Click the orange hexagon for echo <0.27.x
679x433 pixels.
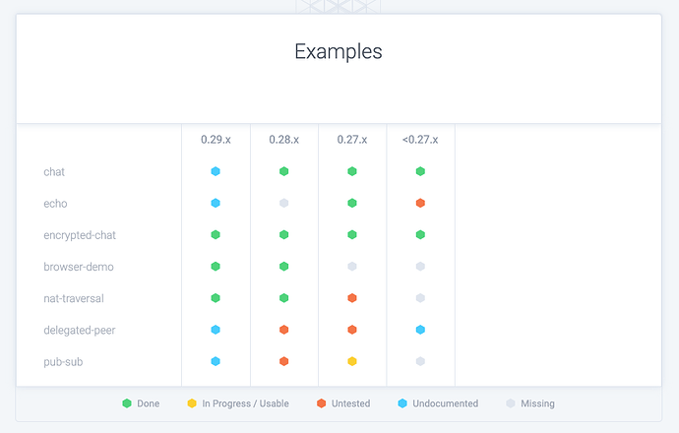click(x=420, y=203)
